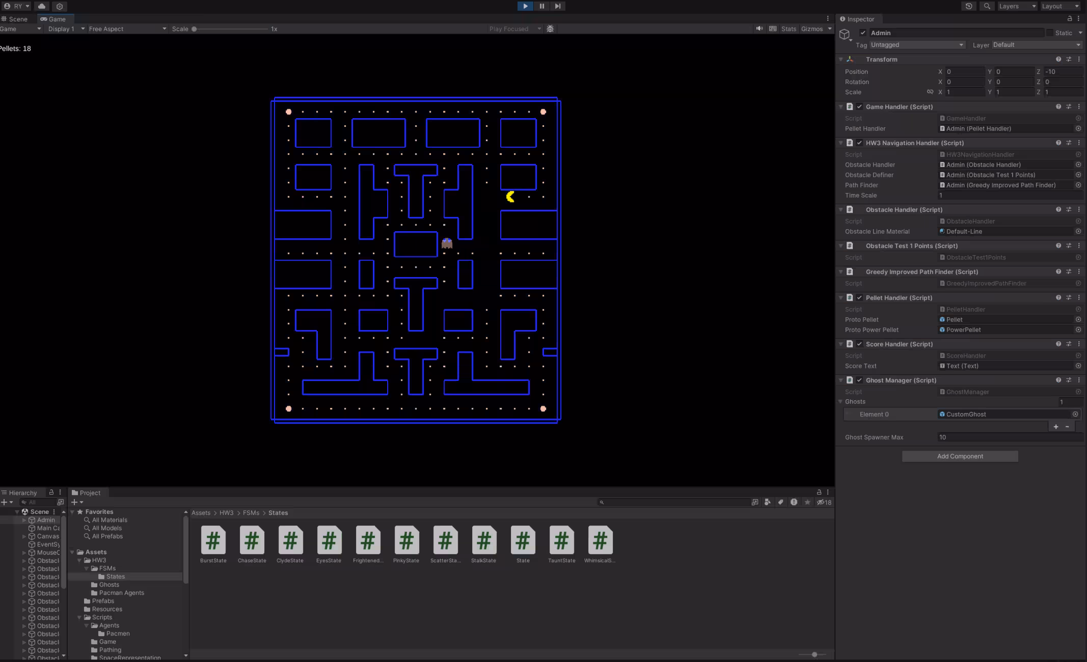The image size is (1087, 662).
Task: Open the RY account menu
Action: pos(16,6)
